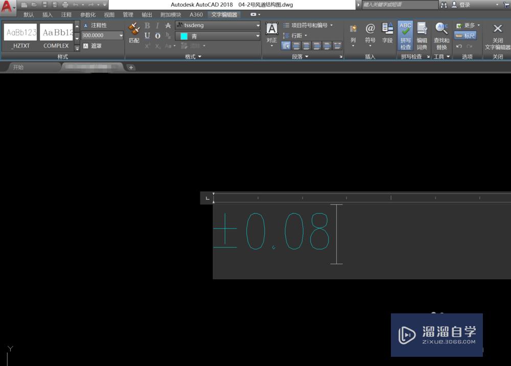Toggle the Ruler (标尺) option

pos(465,36)
